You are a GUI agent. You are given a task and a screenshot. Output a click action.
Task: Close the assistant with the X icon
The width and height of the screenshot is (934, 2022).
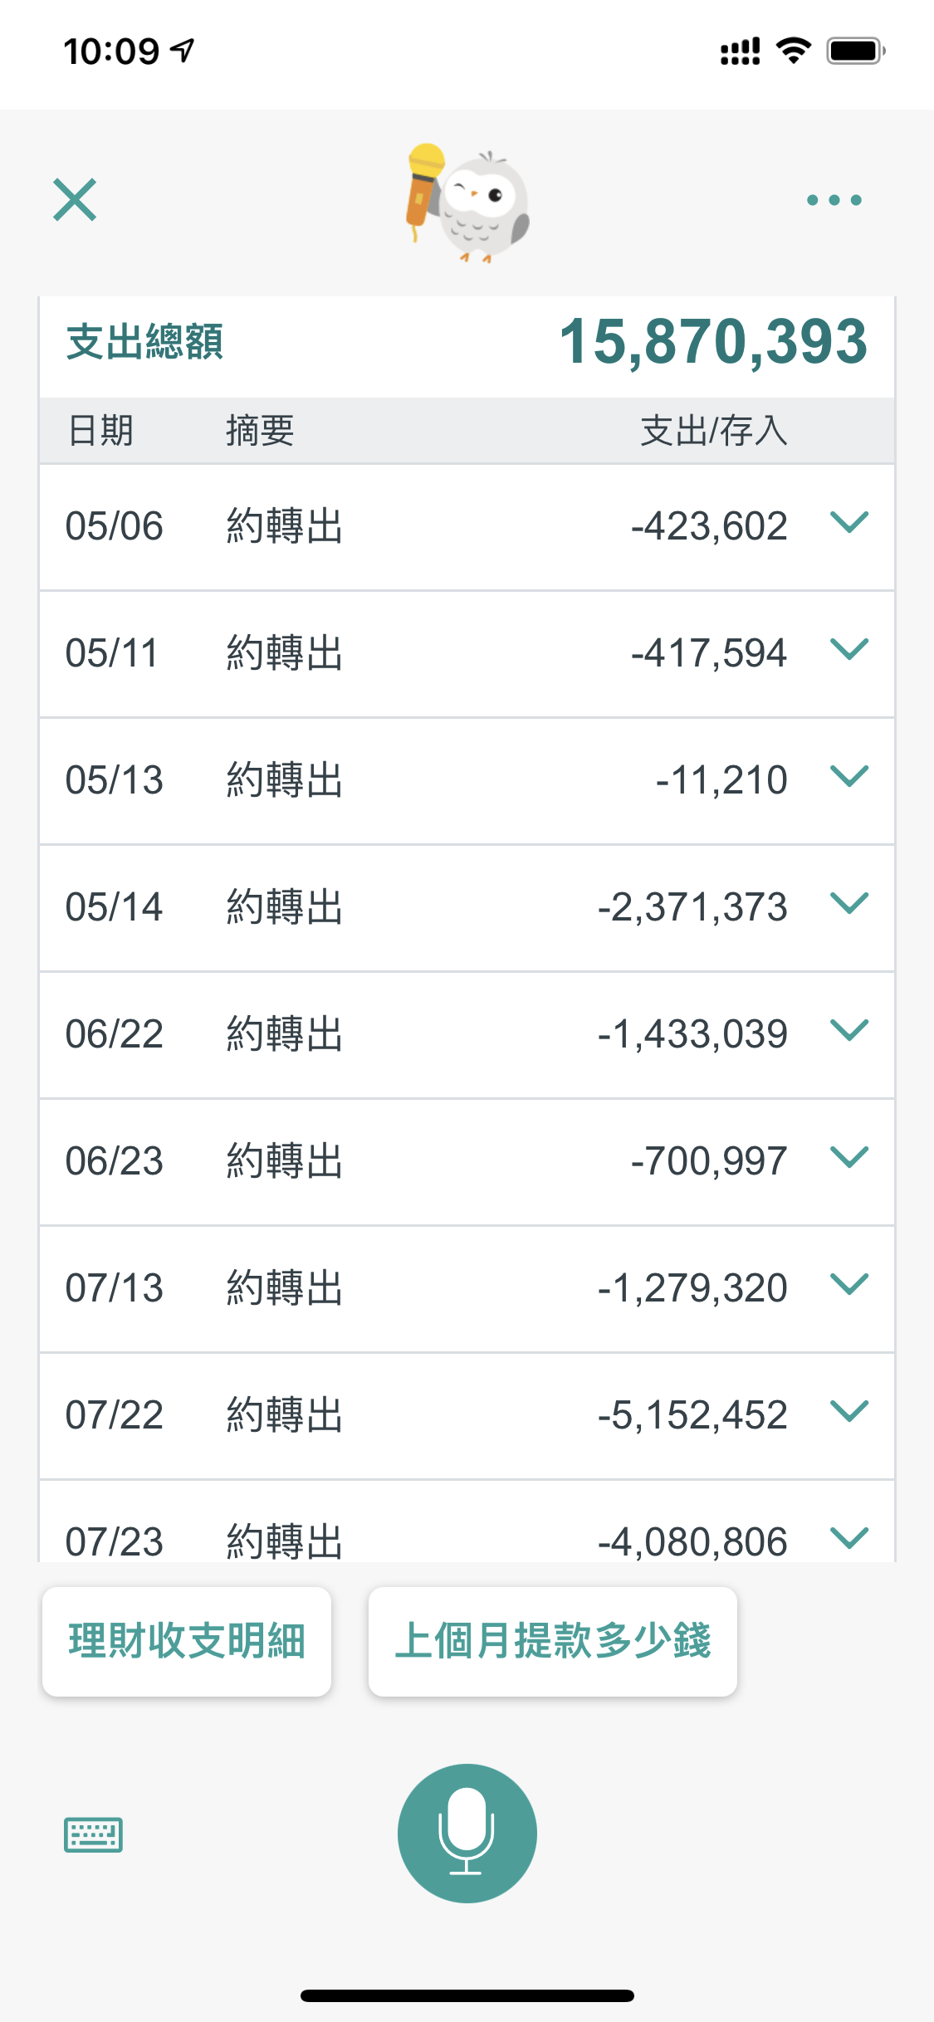(x=75, y=200)
